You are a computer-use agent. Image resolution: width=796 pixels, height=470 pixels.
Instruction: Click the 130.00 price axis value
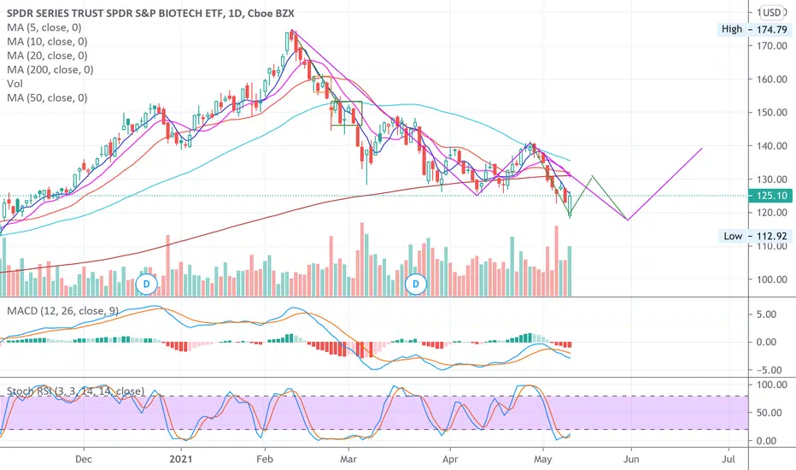771,179
